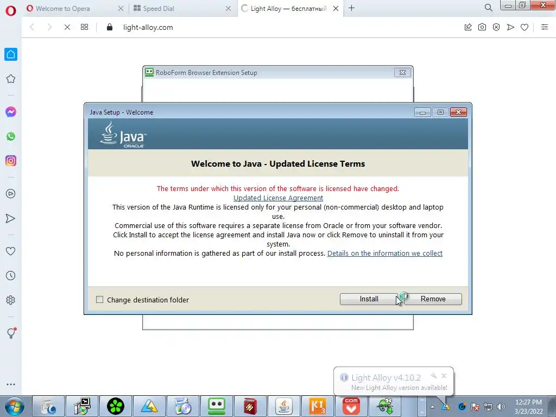Open Easy Setup sliders icon
The width and height of the screenshot is (556, 417).
click(x=545, y=27)
